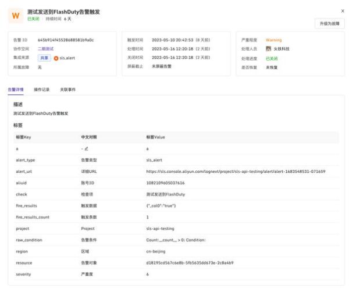
Task: Open the alert_url sls.console.aliyun.com link
Action: coord(236,172)
